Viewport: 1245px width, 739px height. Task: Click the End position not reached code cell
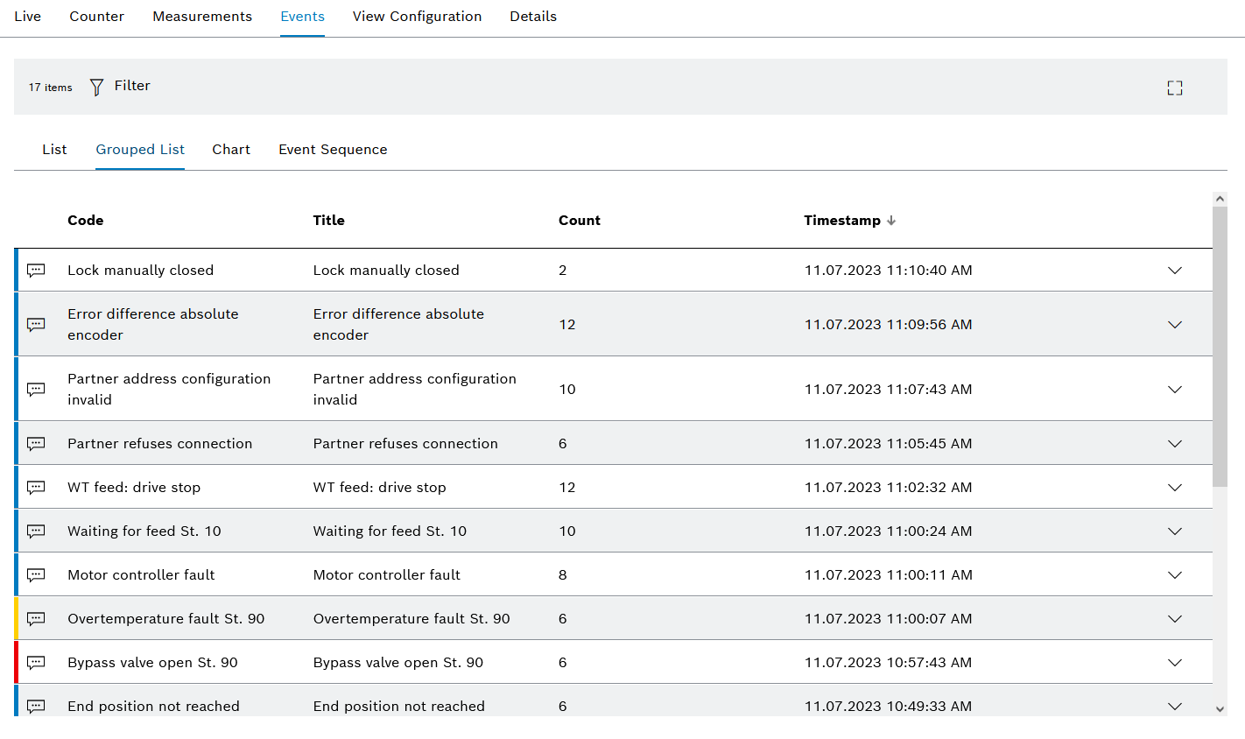tap(153, 707)
